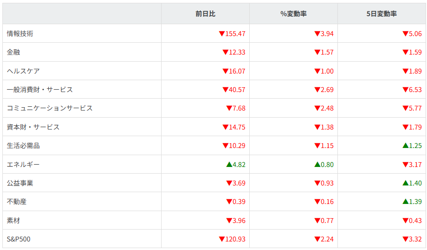
Task: Click the green triangle next to 1.25
Action: (405, 146)
